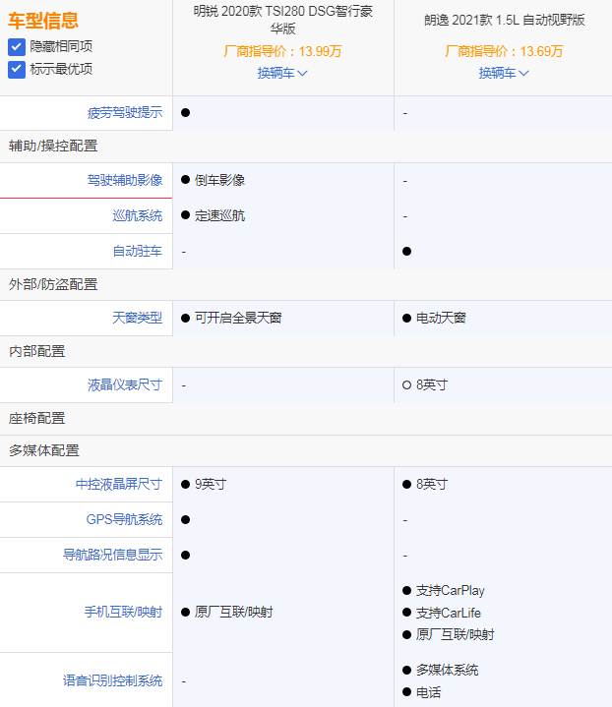This screenshot has width=612, height=707.
Task: Open the 驾驶辅助影像 parameter link
Action: tap(124, 180)
